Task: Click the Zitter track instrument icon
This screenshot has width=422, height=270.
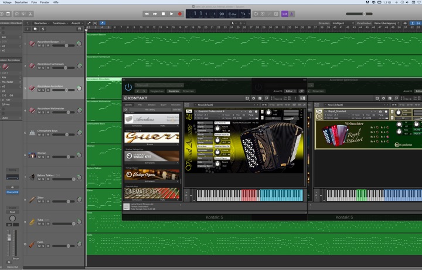Action: point(32,199)
